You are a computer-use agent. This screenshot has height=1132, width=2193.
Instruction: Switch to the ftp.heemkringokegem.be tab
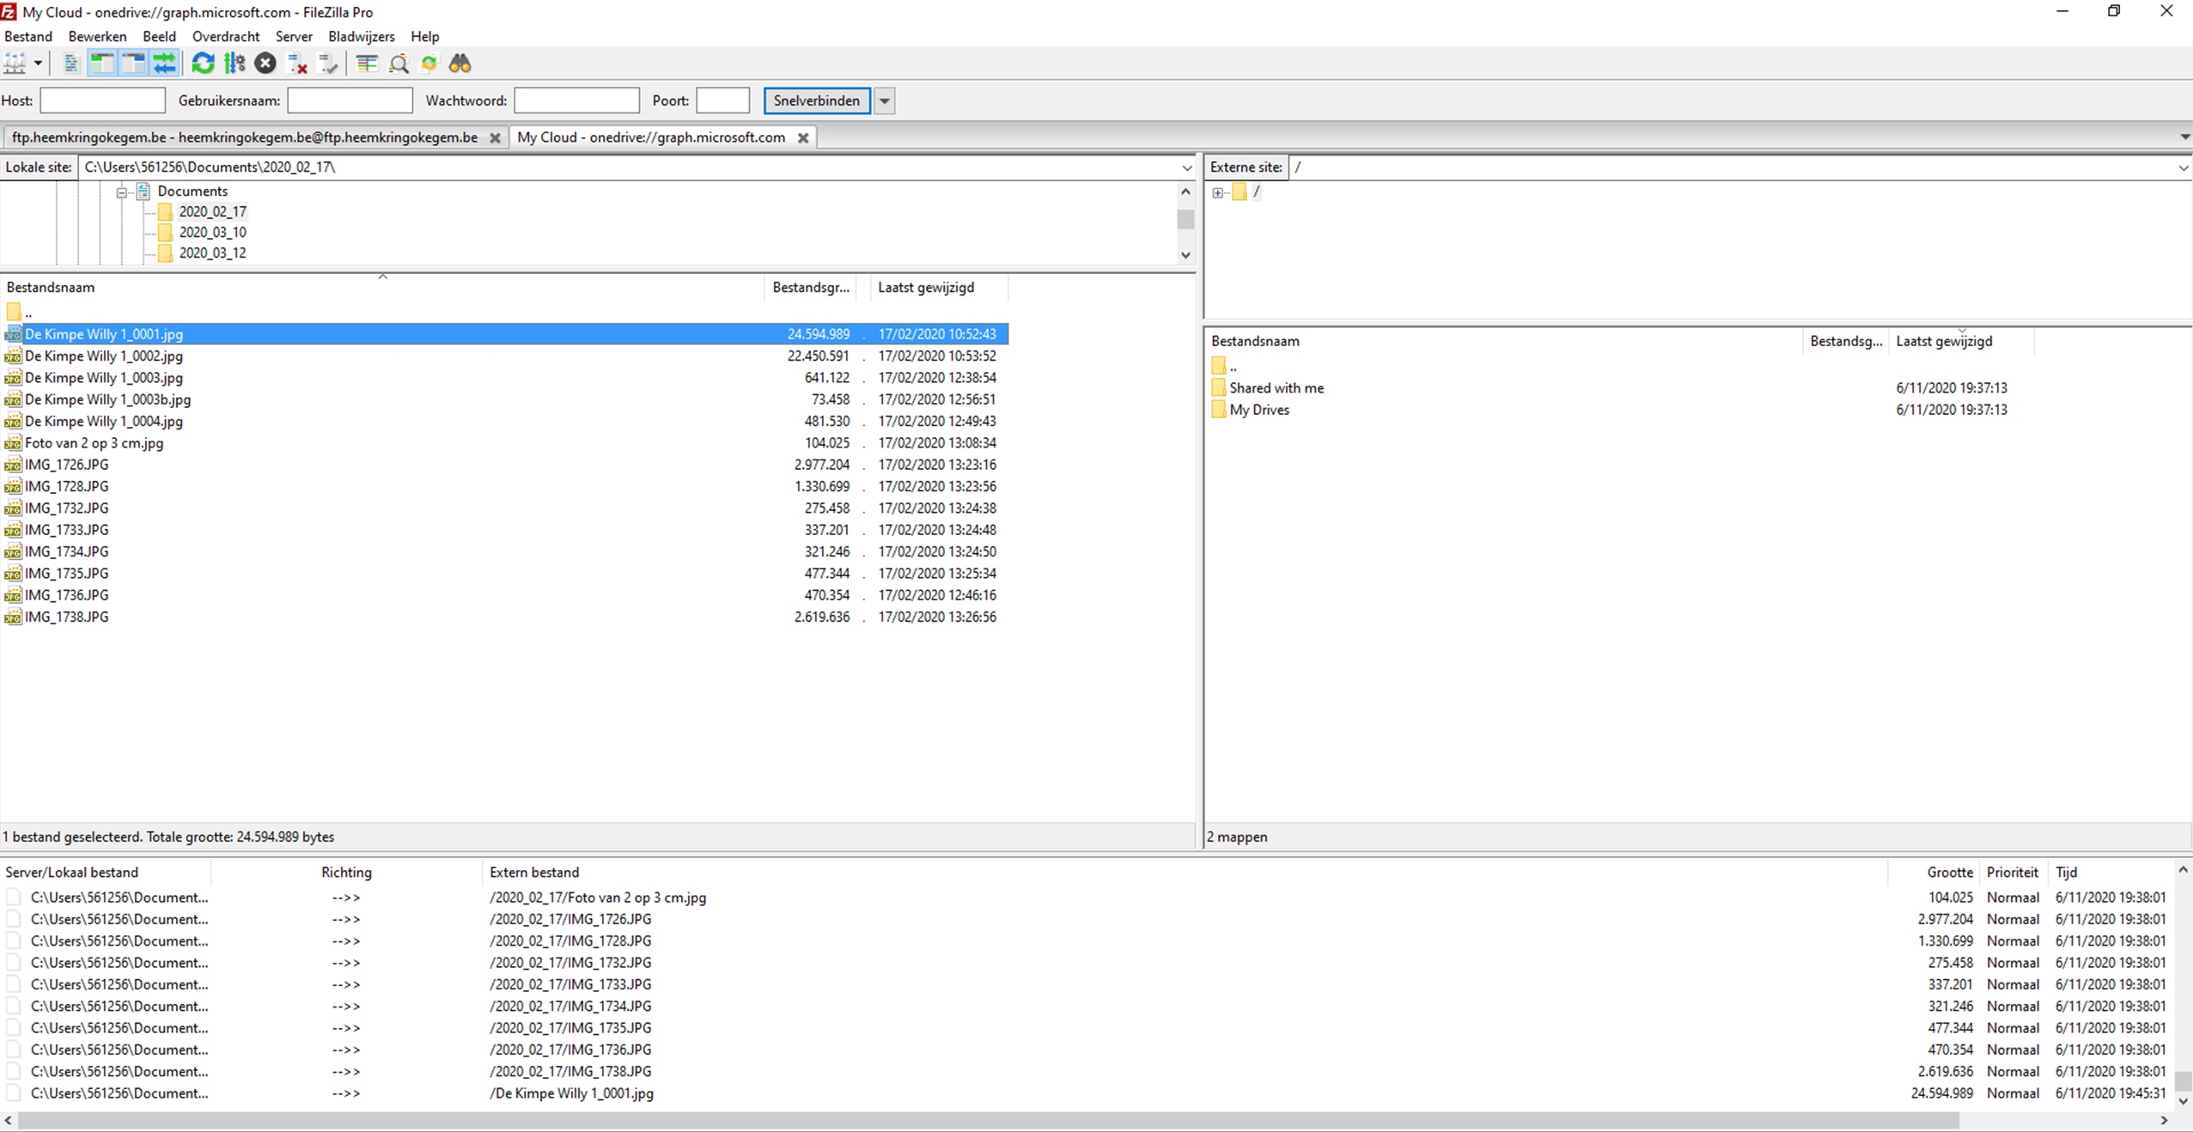pyautogui.click(x=245, y=137)
